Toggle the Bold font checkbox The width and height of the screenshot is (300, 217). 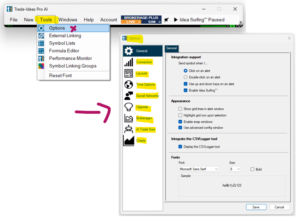point(252,169)
